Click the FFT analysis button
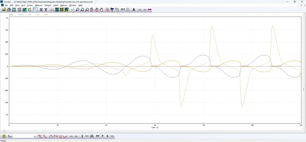The height and width of the screenshot is (142, 306). 123,10
